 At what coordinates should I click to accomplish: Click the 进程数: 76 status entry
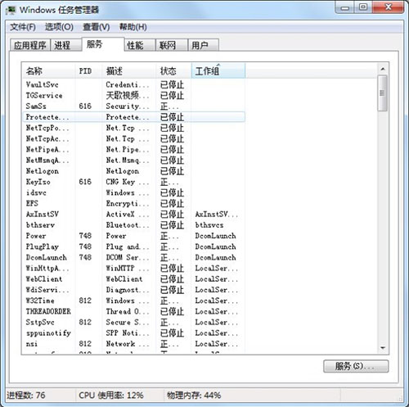click(x=26, y=396)
